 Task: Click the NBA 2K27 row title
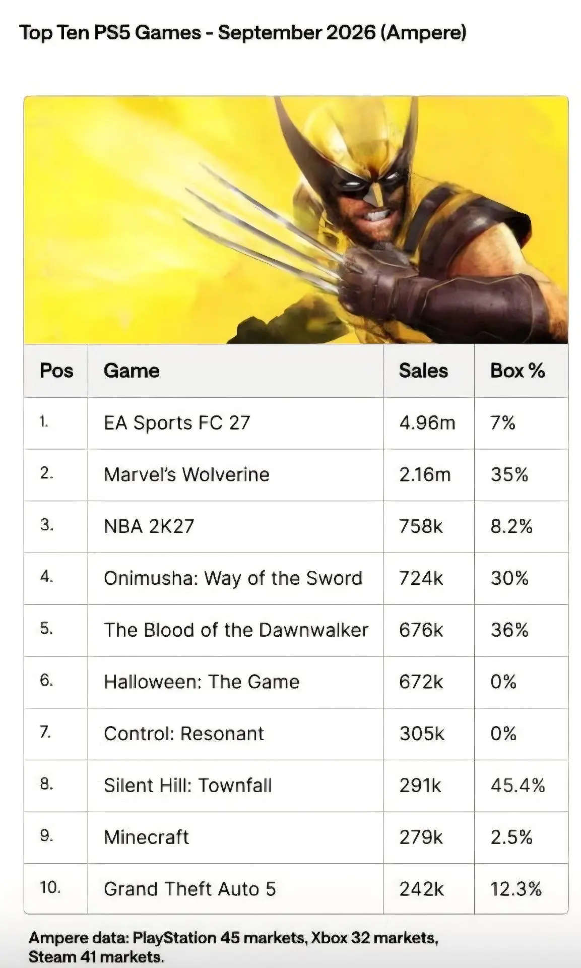click(149, 526)
